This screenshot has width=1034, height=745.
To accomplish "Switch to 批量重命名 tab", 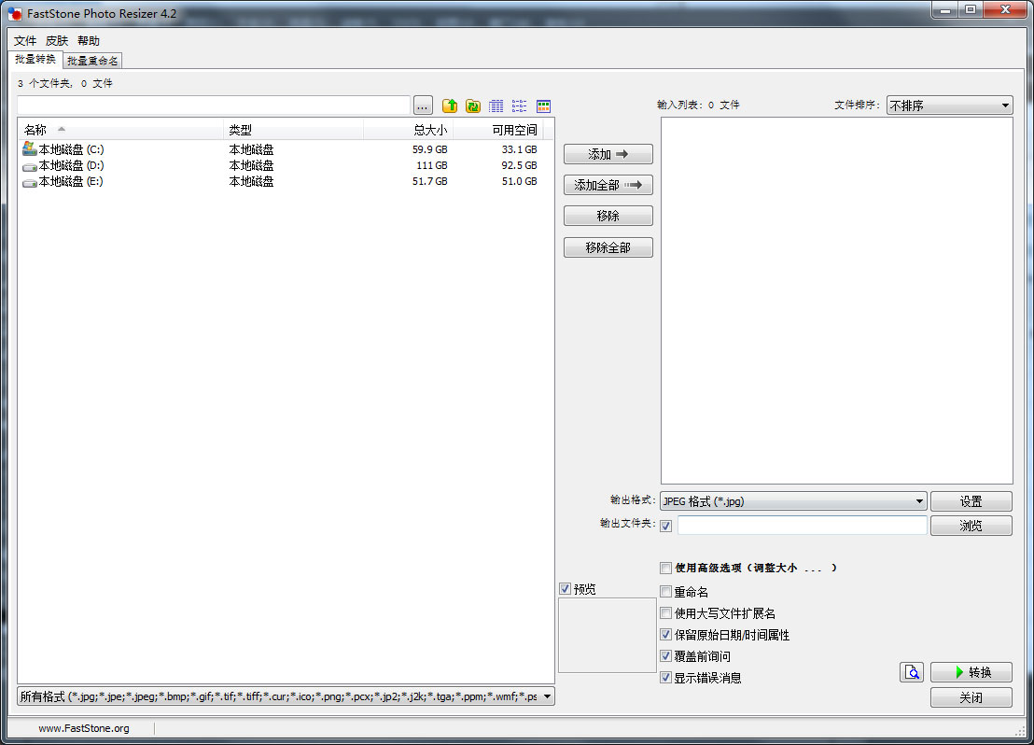I will tap(92, 61).
